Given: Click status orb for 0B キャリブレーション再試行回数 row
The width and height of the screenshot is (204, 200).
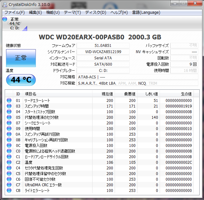Looking at the screenshot, I should coord(9,140).
